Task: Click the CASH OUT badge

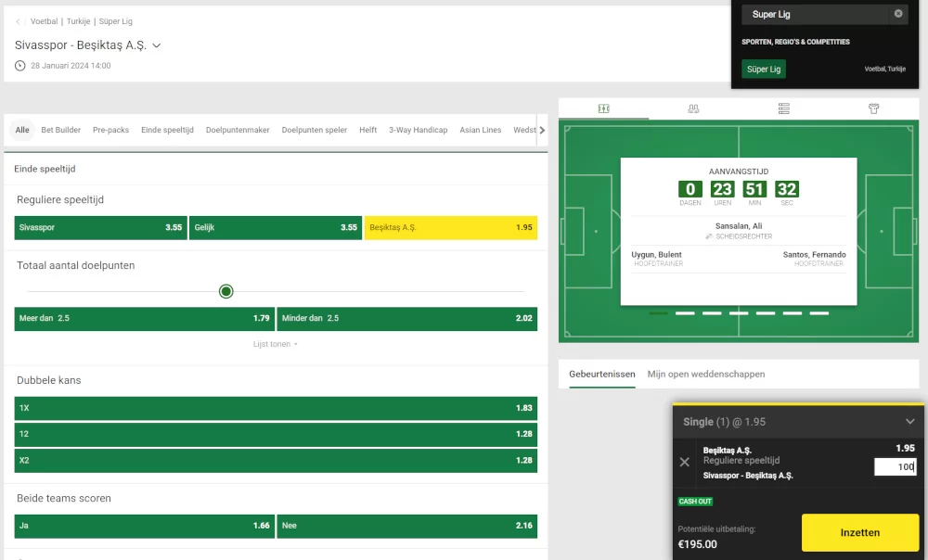Action: pos(695,502)
